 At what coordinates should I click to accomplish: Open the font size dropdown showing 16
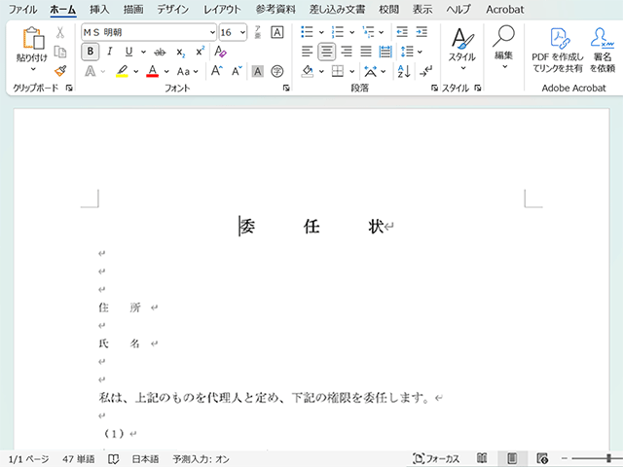click(242, 32)
